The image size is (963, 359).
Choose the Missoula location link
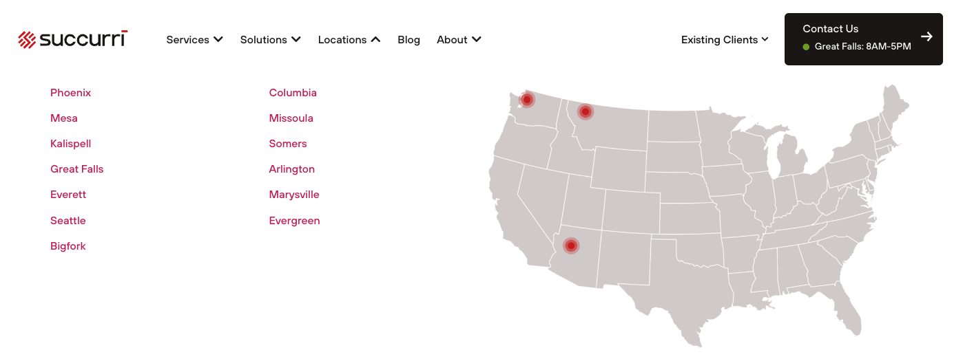coord(291,118)
